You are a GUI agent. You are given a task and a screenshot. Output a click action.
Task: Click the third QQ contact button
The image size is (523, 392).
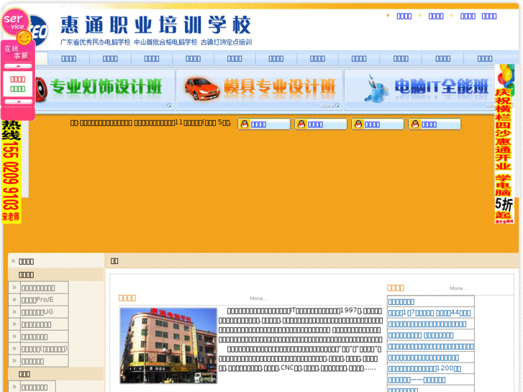(378, 124)
